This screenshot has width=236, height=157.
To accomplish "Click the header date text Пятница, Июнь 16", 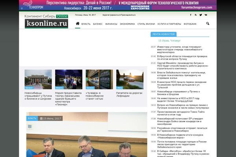I will point(85,15).
